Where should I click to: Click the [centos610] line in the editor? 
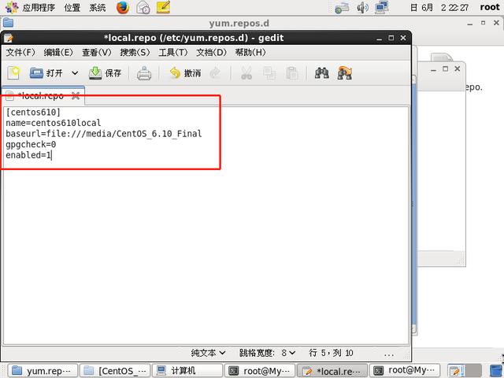33,112
